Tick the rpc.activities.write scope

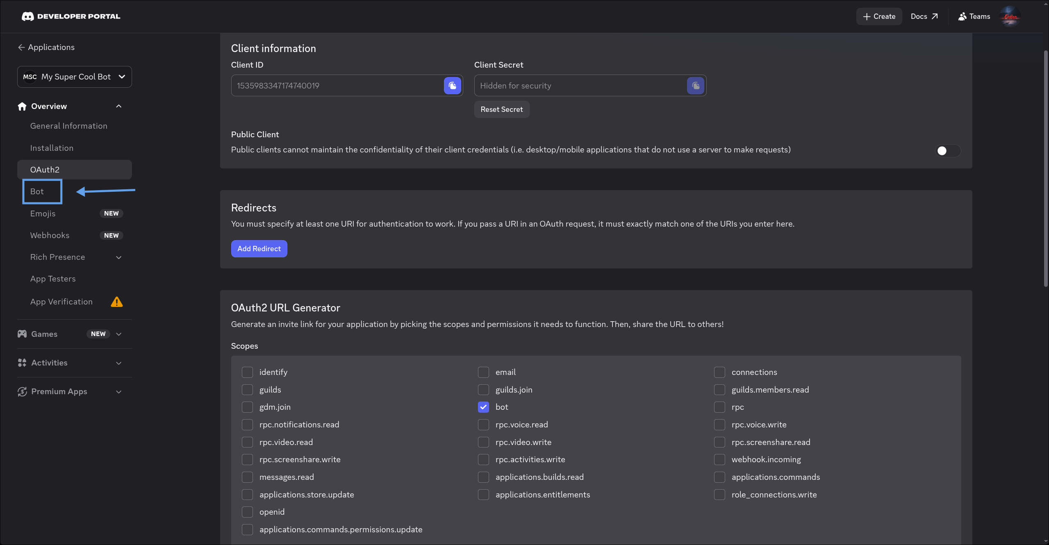coord(483,459)
